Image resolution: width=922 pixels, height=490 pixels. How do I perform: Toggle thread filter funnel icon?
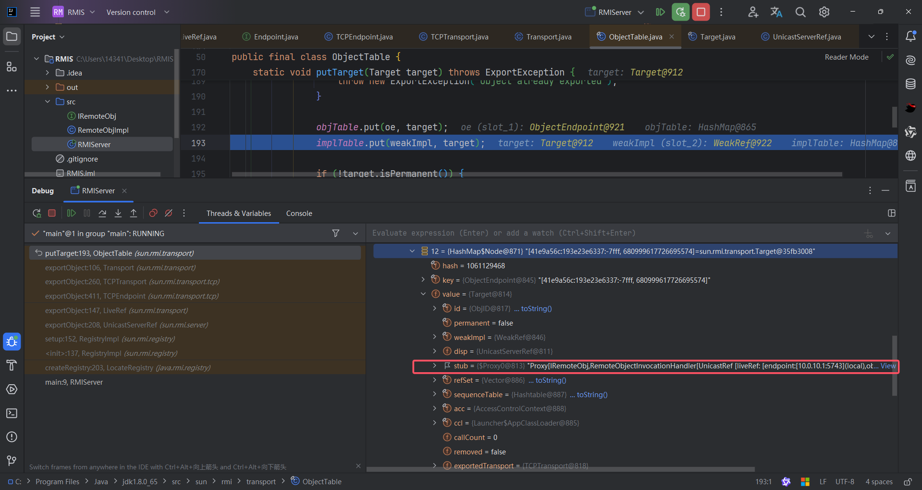point(336,233)
